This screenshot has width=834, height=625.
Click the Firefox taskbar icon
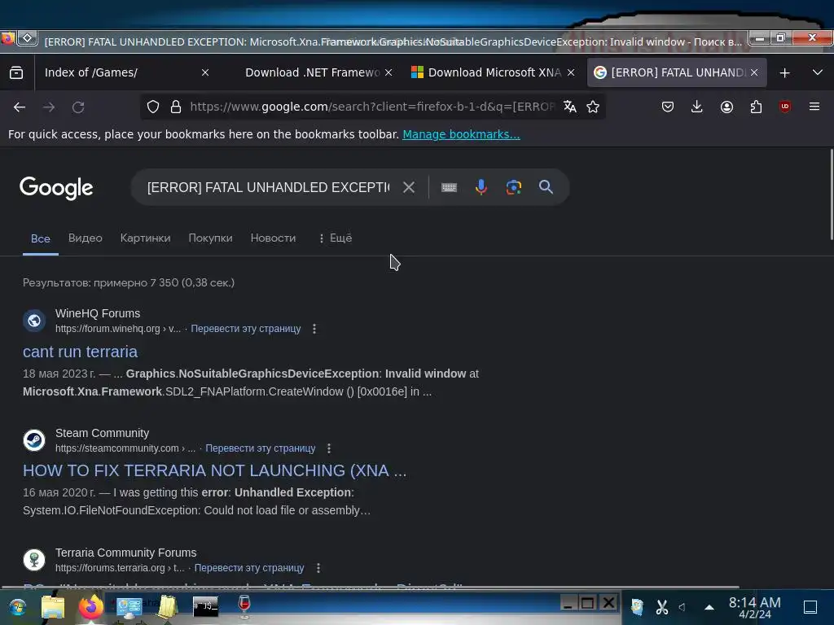tap(91, 607)
